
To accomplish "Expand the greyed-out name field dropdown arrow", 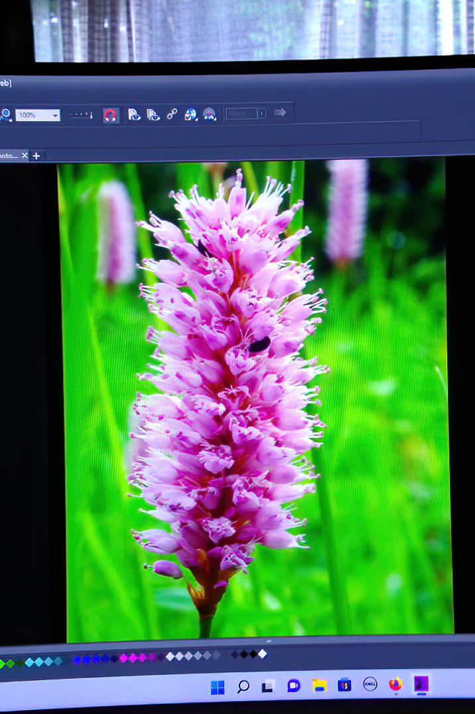I will [x=262, y=114].
